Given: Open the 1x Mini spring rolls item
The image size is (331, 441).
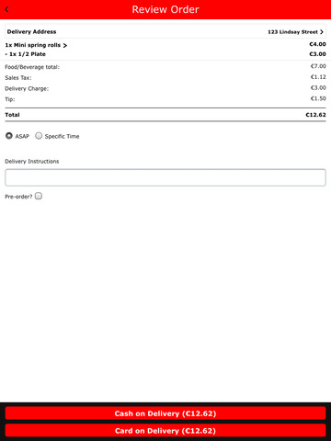Looking at the screenshot, I should tap(33, 45).
